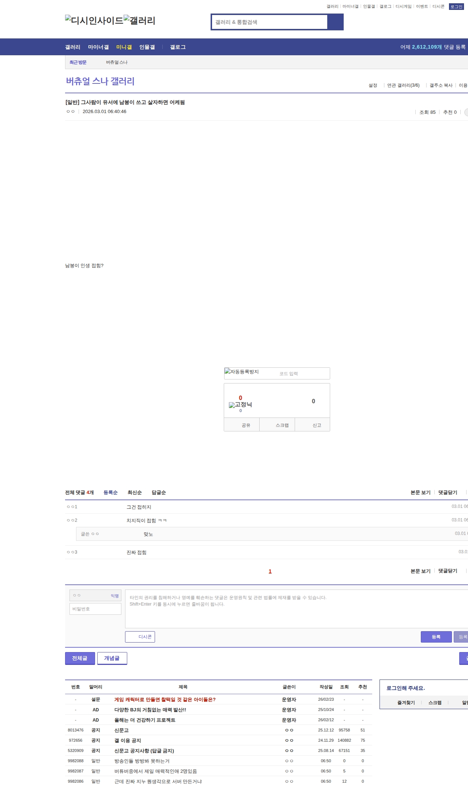468x786 pixels.
Task: Expand the 최근방문 recent visits bar
Action: (x=78, y=63)
